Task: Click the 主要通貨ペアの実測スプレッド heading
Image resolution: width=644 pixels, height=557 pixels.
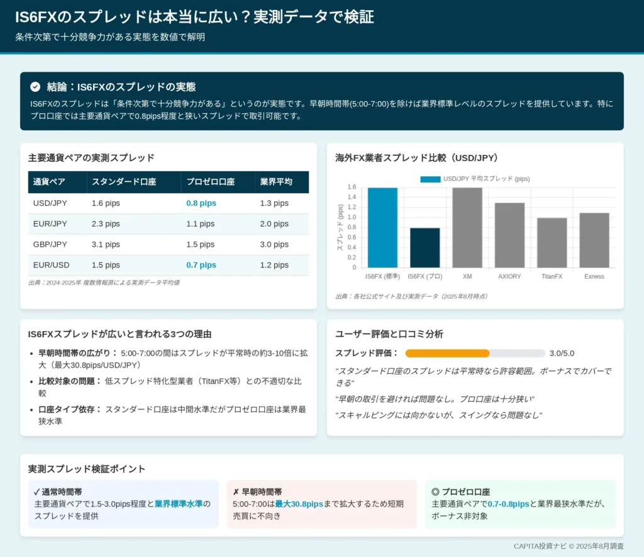Action: tap(91, 158)
